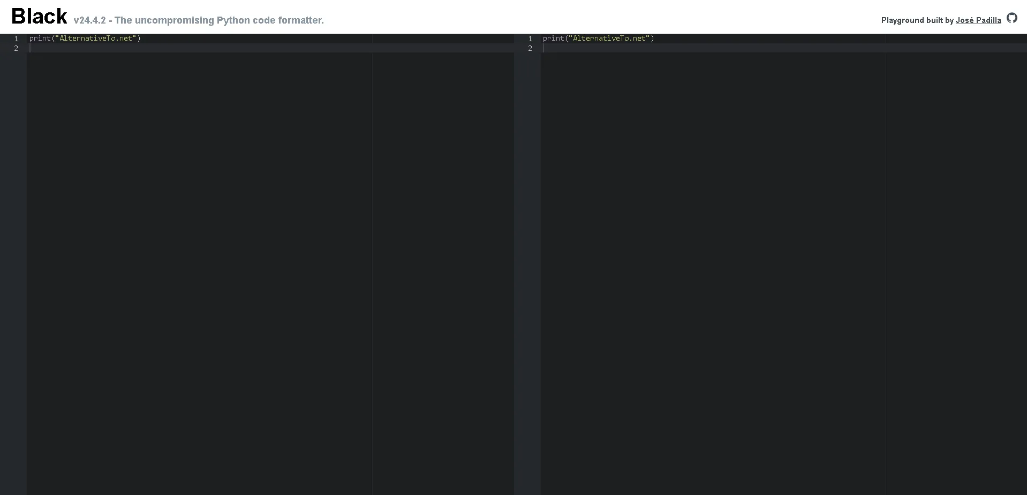Click closing parenthesis in right output code
Image resolution: width=1027 pixels, height=495 pixels.
click(x=652, y=39)
